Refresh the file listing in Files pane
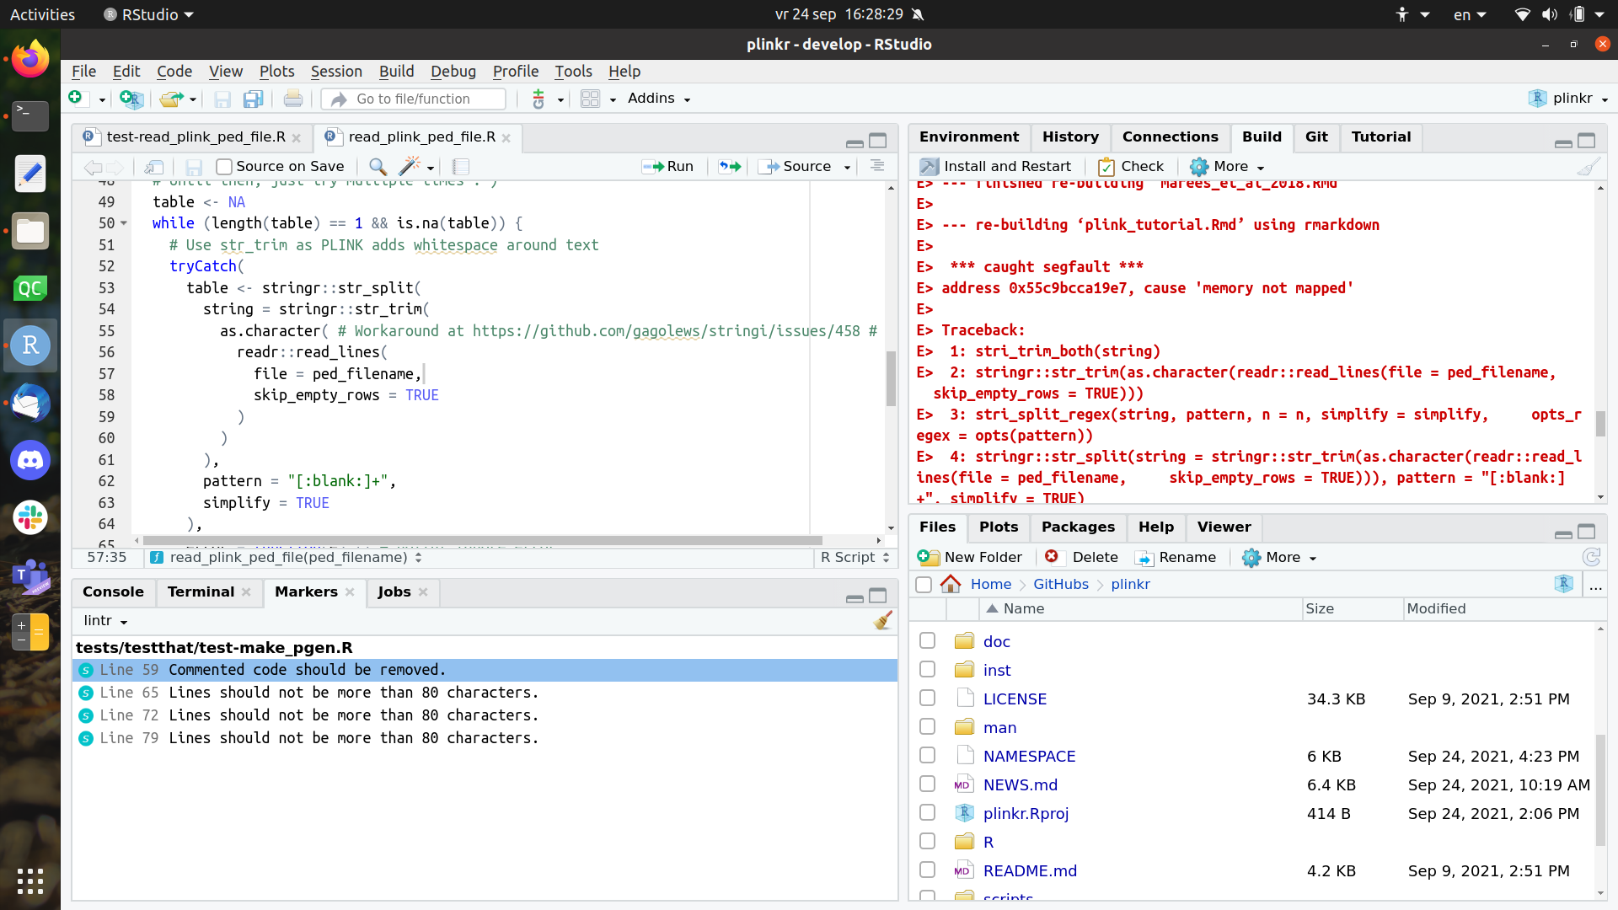 point(1592,557)
